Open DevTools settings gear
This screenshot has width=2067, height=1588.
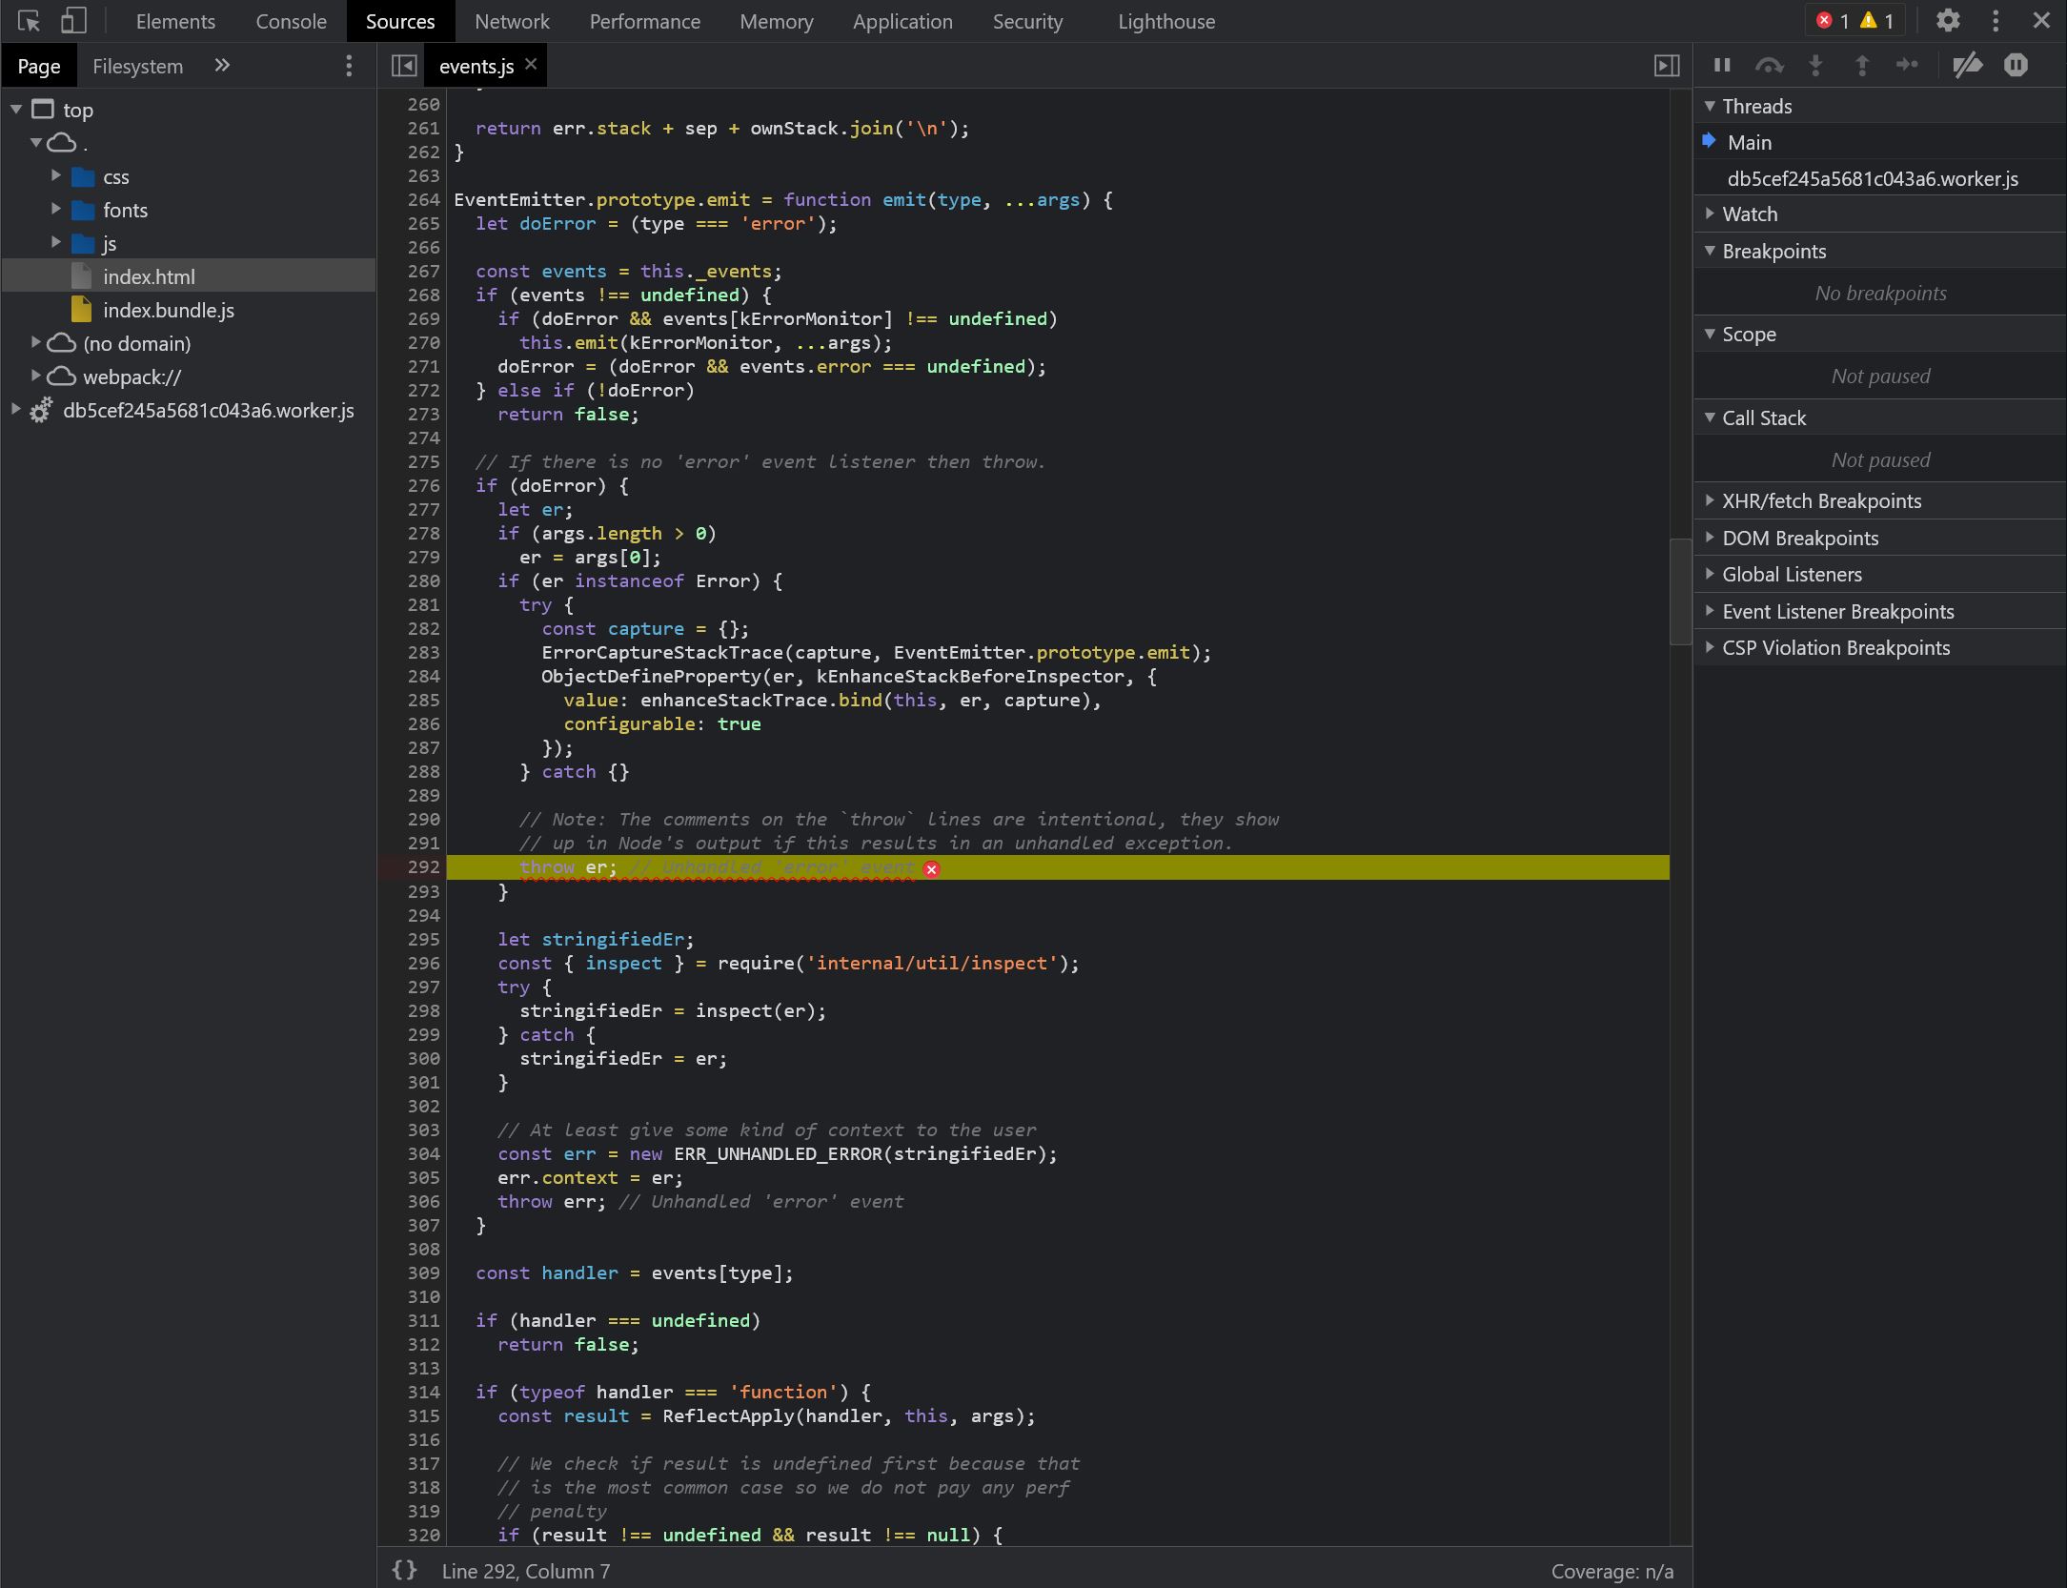[x=1948, y=21]
